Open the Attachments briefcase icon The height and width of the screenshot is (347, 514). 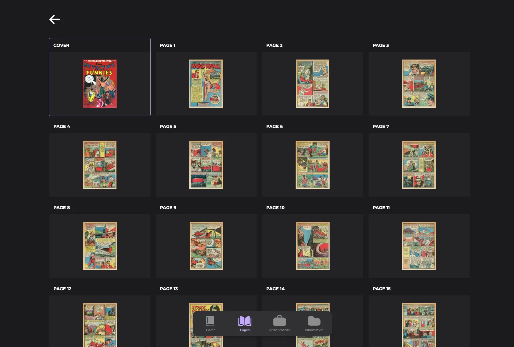pyautogui.click(x=279, y=321)
